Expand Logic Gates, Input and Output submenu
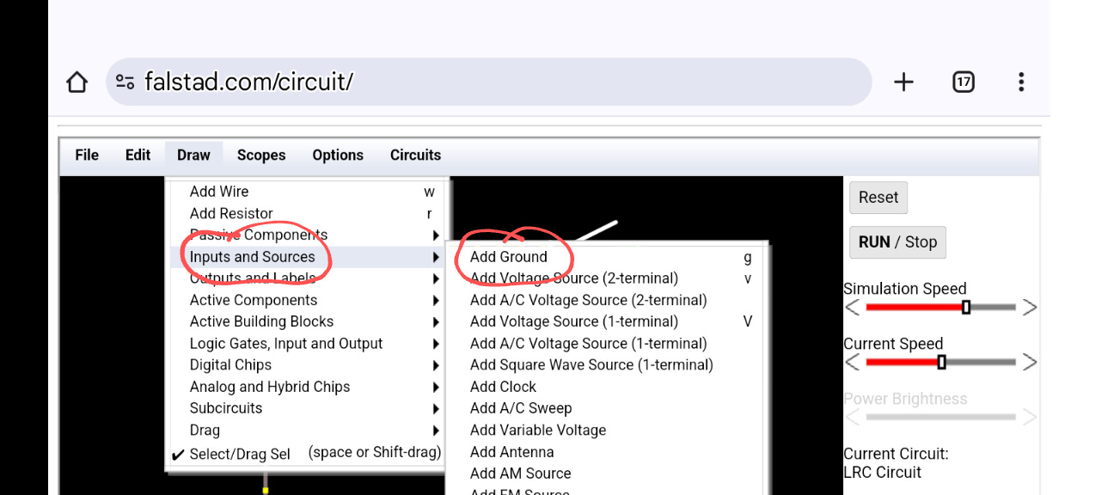The width and height of the screenshot is (1108, 495). (x=307, y=344)
